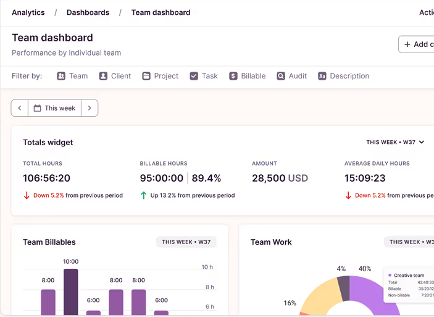Click the red down arrow under Total Hours

click(27, 195)
